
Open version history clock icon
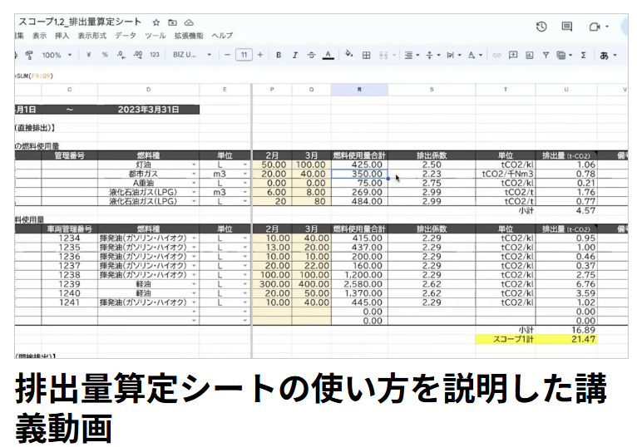point(541,27)
